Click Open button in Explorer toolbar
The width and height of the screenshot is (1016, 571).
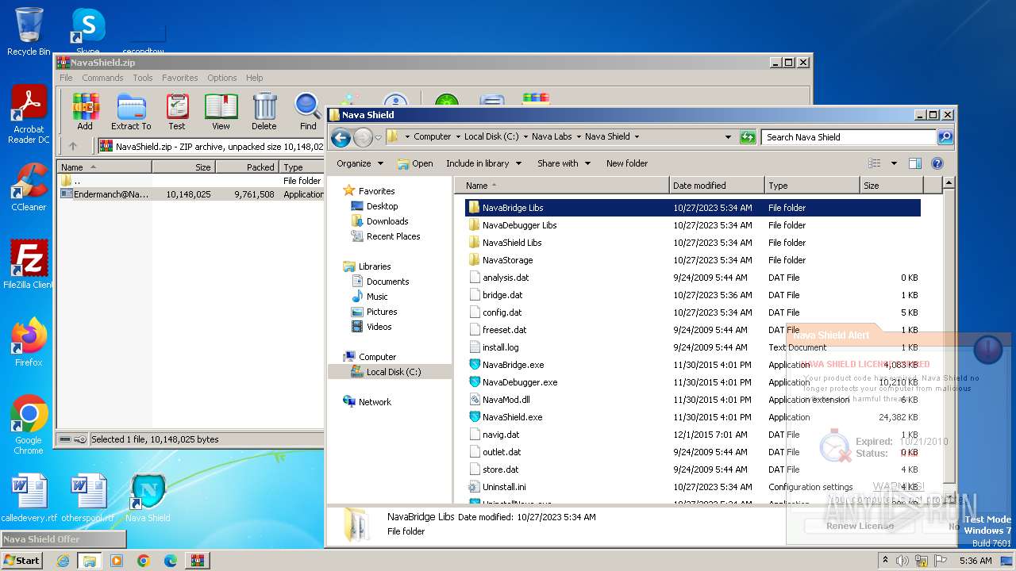point(415,163)
